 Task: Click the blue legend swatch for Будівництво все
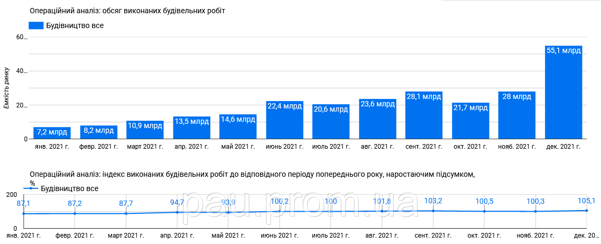(36, 25)
